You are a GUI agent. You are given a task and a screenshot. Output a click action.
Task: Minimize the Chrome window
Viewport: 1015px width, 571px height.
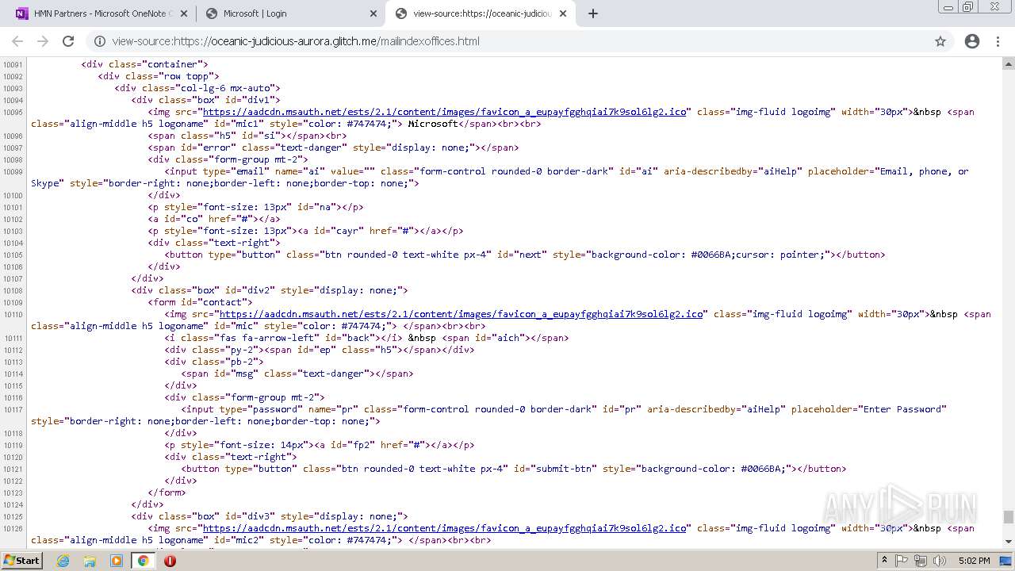coord(948,7)
